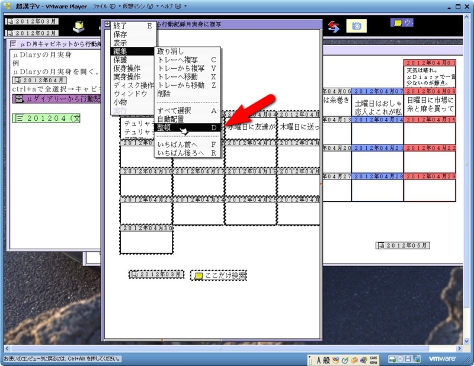Select the blue 2012年04月07 calendar header
The image size is (474, 366).
377,91
